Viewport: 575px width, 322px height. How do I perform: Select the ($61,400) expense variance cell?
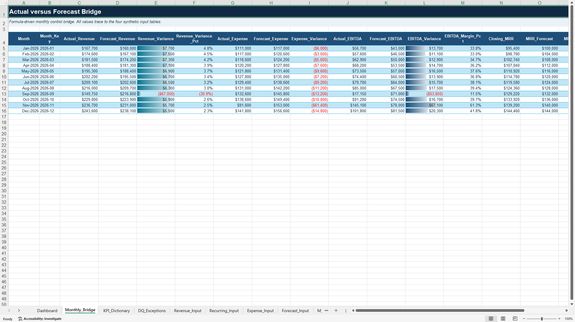[309, 105]
